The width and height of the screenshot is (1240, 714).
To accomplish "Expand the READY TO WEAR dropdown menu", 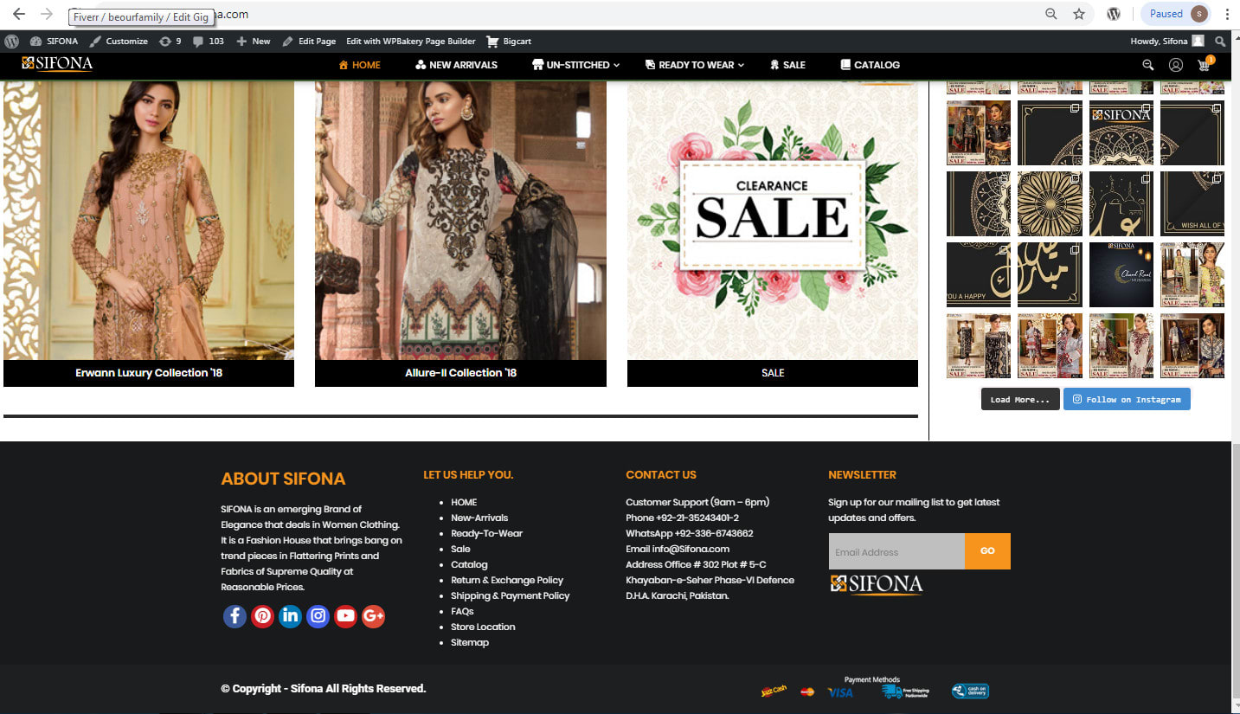I will pos(695,65).
